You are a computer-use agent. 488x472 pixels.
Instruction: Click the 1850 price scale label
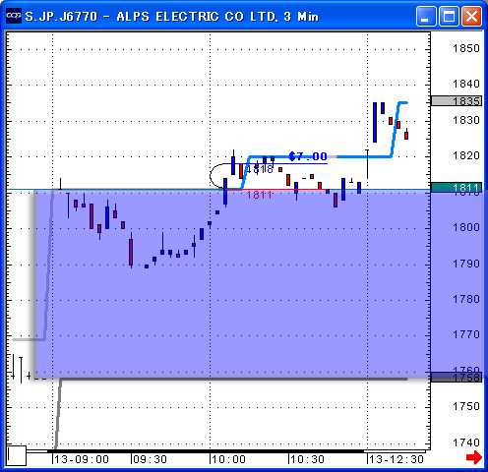[466, 48]
